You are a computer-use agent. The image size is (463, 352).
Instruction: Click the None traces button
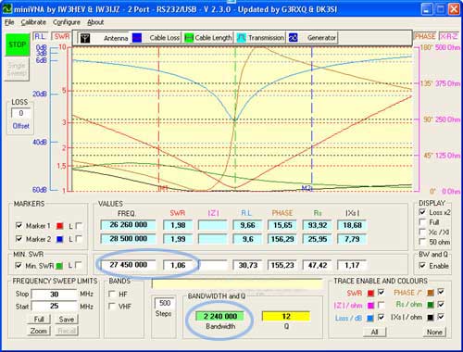tap(434, 332)
